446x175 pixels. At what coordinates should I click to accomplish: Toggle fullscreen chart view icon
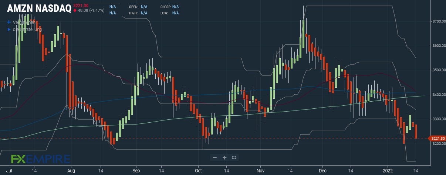234,157
